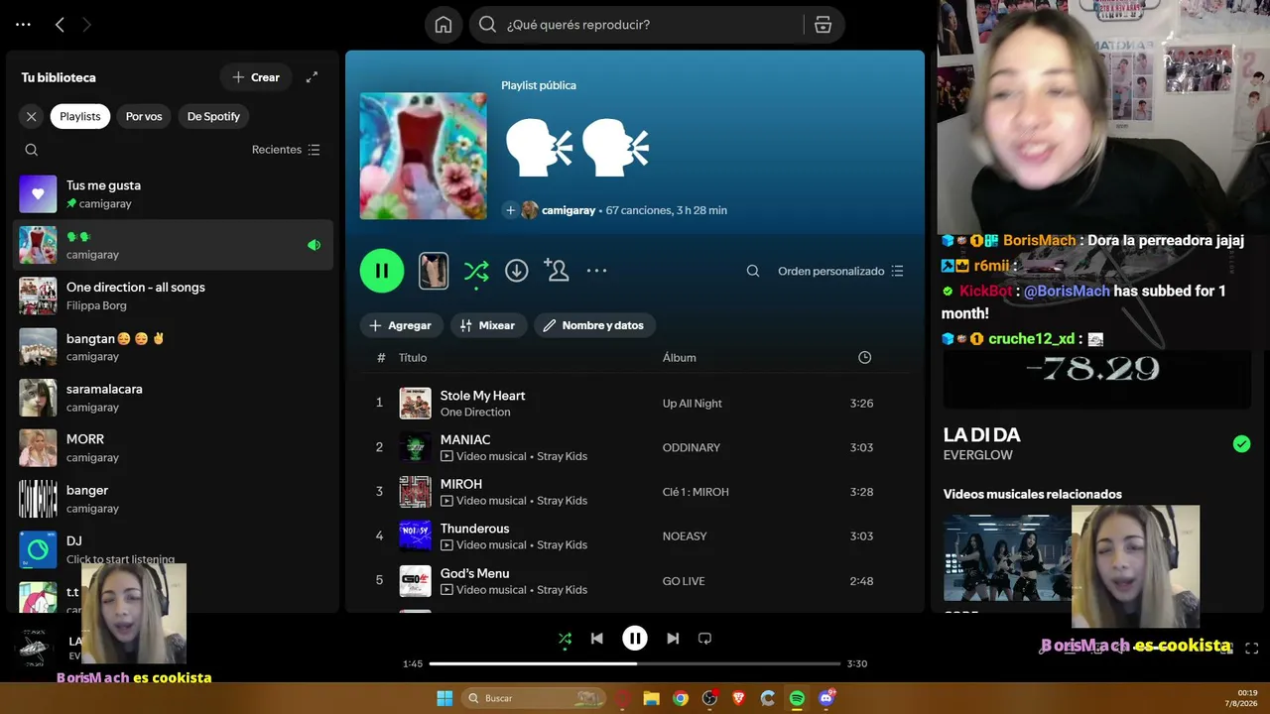Image resolution: width=1270 pixels, height=714 pixels.
Task: Sort tracks by the Título column header
Action: click(413, 358)
